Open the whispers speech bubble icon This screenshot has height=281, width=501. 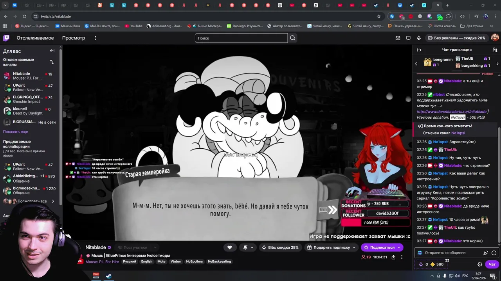tap(408, 38)
